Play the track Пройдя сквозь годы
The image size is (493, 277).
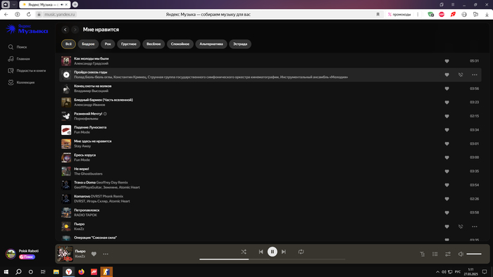click(66, 75)
